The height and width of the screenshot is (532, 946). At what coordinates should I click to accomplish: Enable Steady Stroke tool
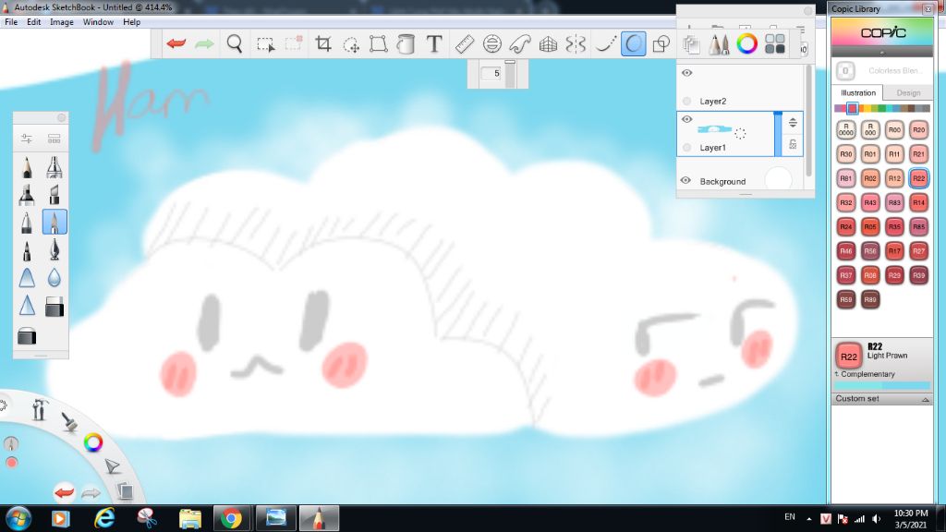click(606, 44)
